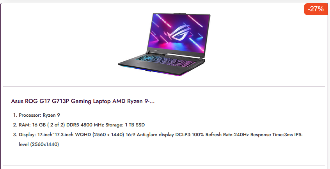The width and height of the screenshot is (330, 169).
Task: Click the ellipsis ending the product title
Action: pyautogui.click(x=152, y=102)
